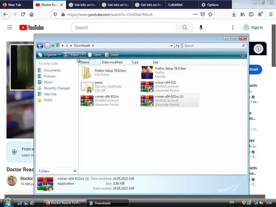Expand the address bar history dropdown
Image resolution: width=276 pixels, height=207 pixels.
click(171, 46)
